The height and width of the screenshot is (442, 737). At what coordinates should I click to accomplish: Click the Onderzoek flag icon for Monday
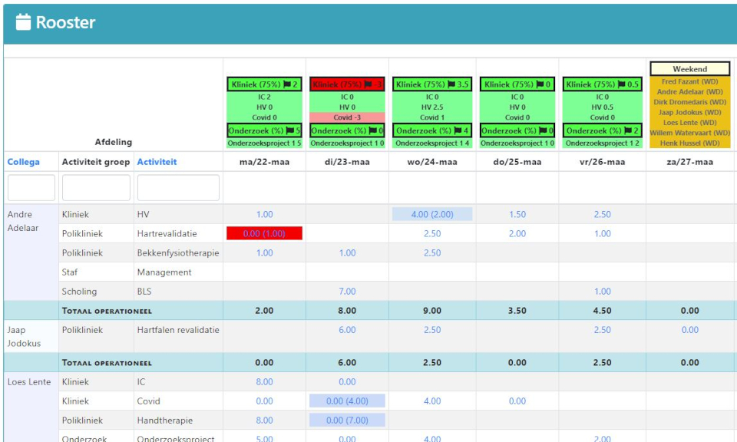pos(287,130)
